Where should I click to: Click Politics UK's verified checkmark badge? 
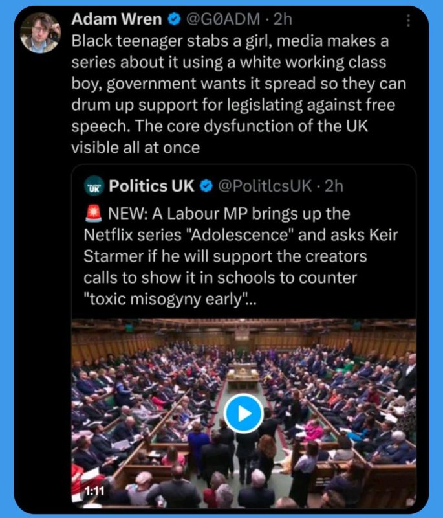tap(206, 187)
